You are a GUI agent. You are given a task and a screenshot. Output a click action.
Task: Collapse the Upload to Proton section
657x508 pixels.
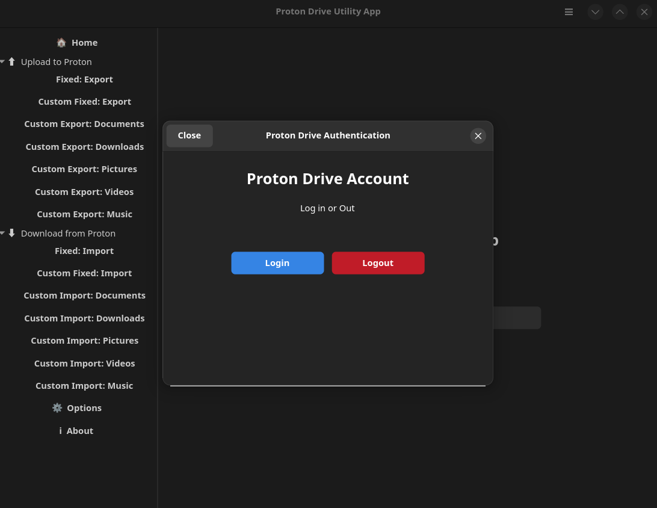click(2, 61)
